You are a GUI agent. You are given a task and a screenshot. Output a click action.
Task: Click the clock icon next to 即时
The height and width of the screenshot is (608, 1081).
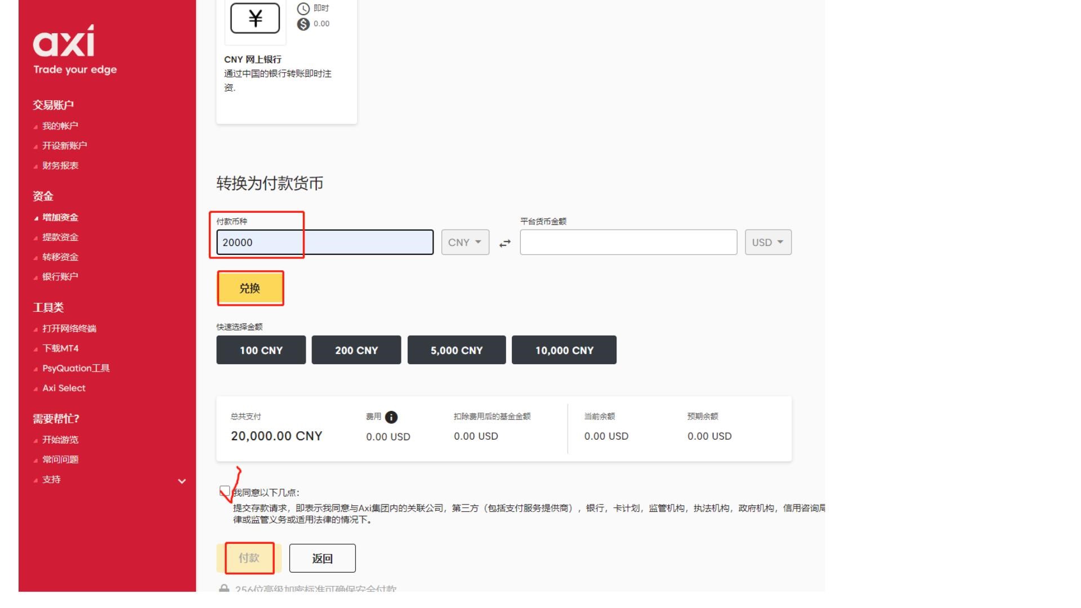[x=303, y=8]
